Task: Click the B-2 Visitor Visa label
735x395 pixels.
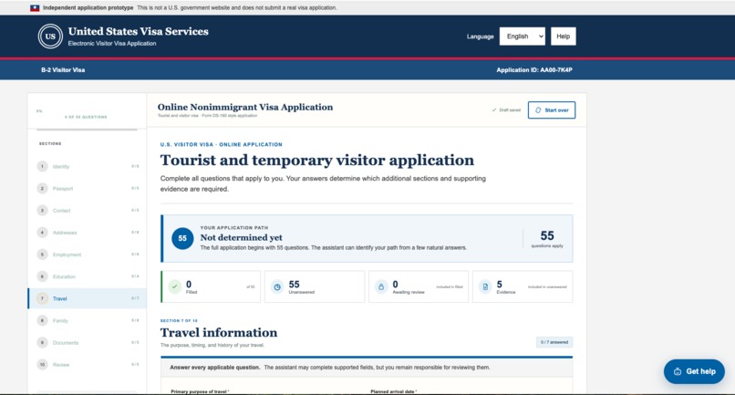Action: (x=63, y=70)
